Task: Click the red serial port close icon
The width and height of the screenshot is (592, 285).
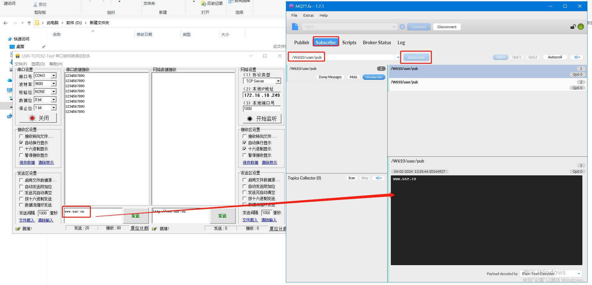Action: (x=32, y=118)
